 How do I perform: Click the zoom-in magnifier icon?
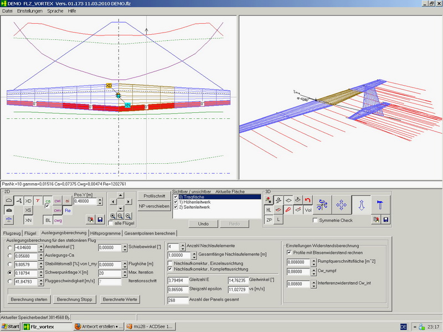[112, 216]
